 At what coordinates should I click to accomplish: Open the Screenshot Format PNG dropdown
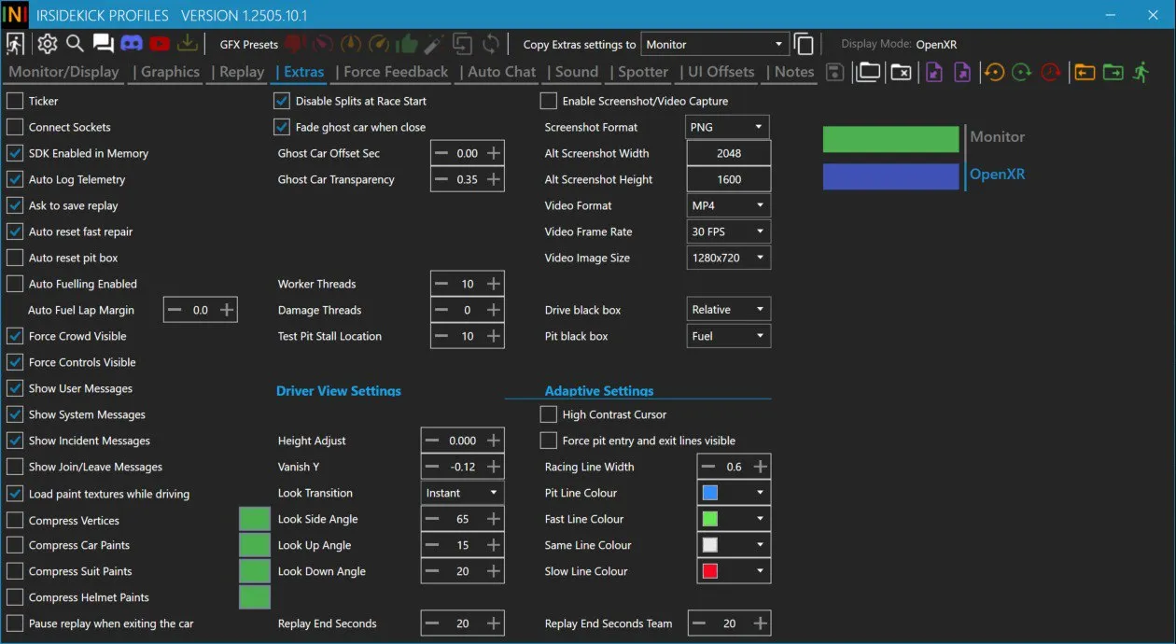(x=728, y=127)
